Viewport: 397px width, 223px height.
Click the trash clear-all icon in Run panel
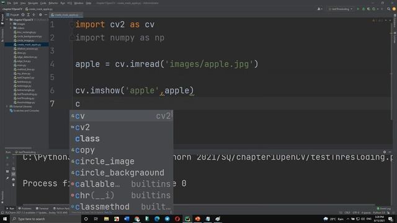(14, 185)
